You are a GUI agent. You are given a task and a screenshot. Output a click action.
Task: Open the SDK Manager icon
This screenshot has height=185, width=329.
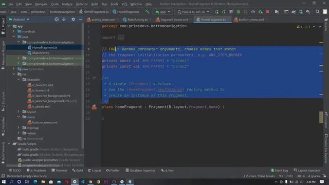click(x=308, y=12)
